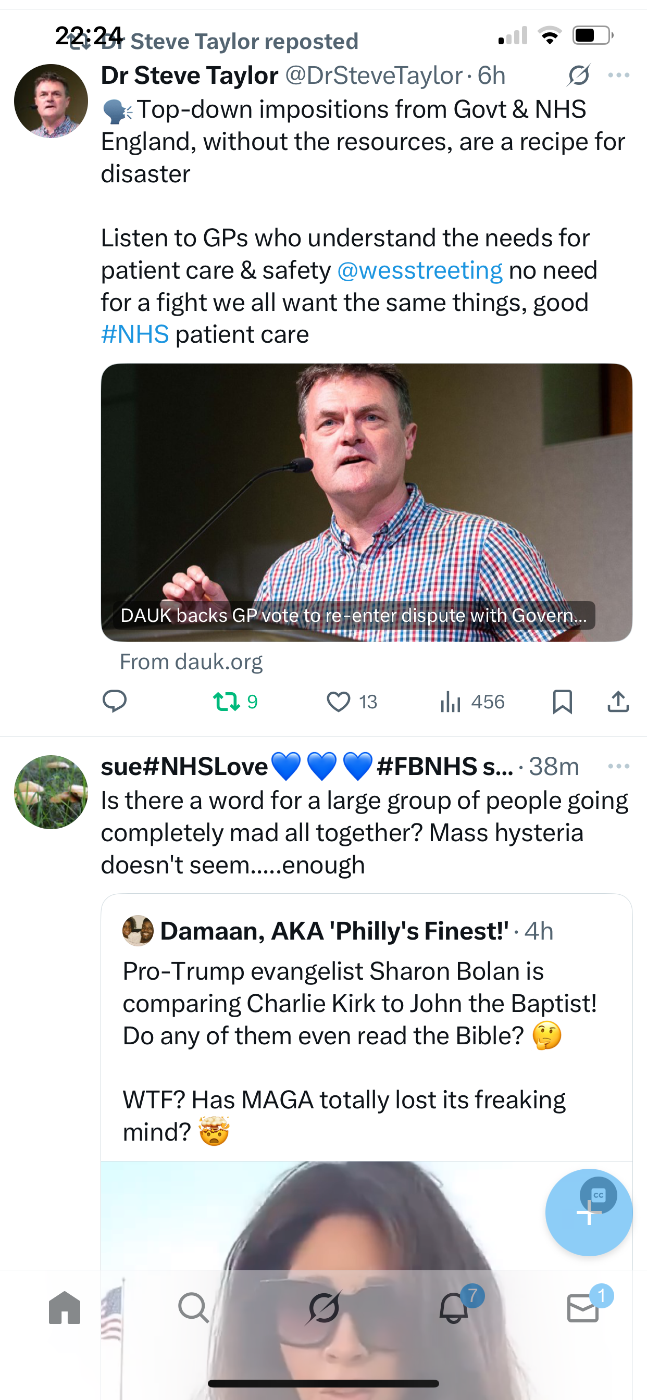Screen dimensions: 647x1400
Task: View Dr Steve Taylor's profile picture
Action: [x=51, y=101]
